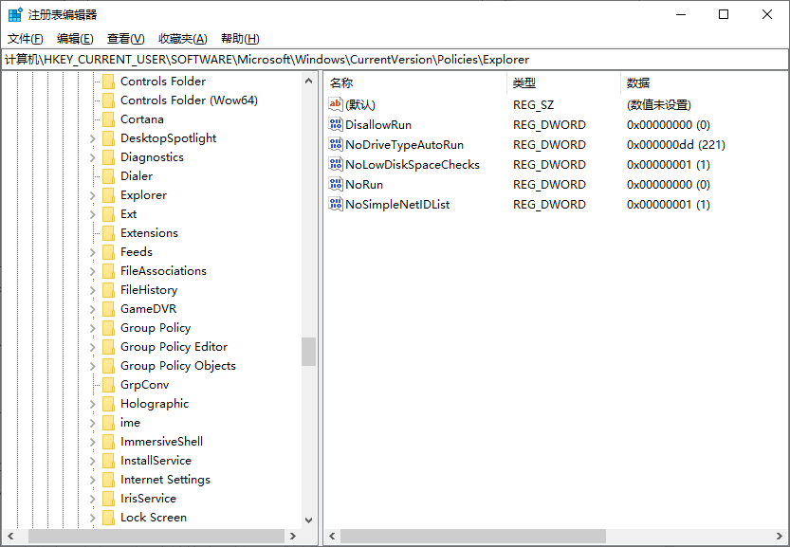
Task: Click the GameDVR folder icon
Action: [108, 309]
